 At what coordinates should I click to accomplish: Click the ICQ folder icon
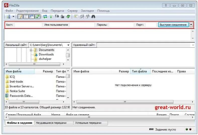coord(7,77)
